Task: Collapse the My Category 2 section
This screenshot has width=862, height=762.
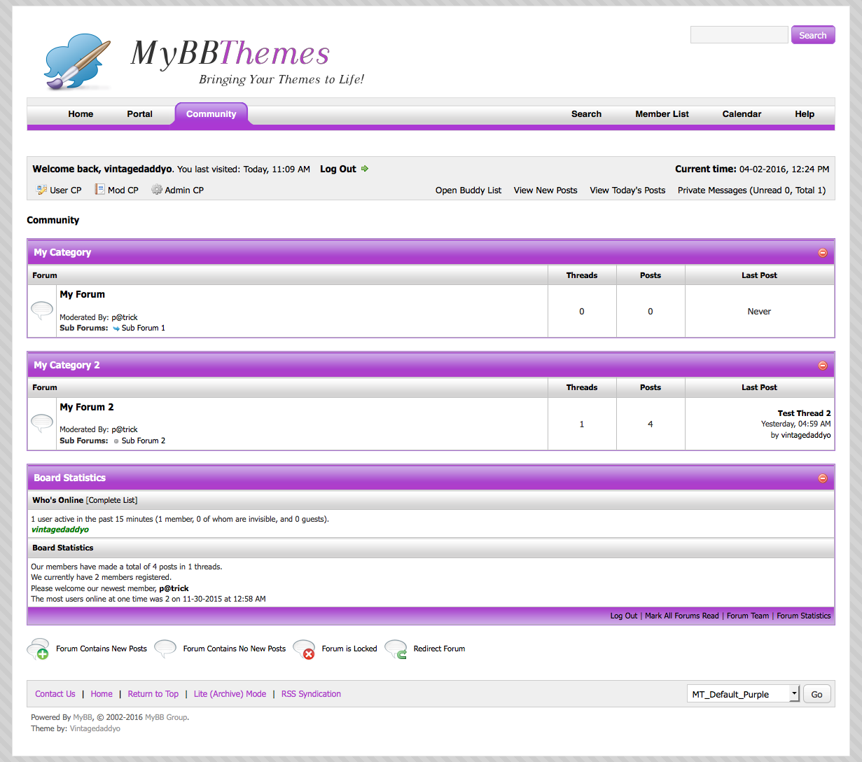Action: coord(823,366)
